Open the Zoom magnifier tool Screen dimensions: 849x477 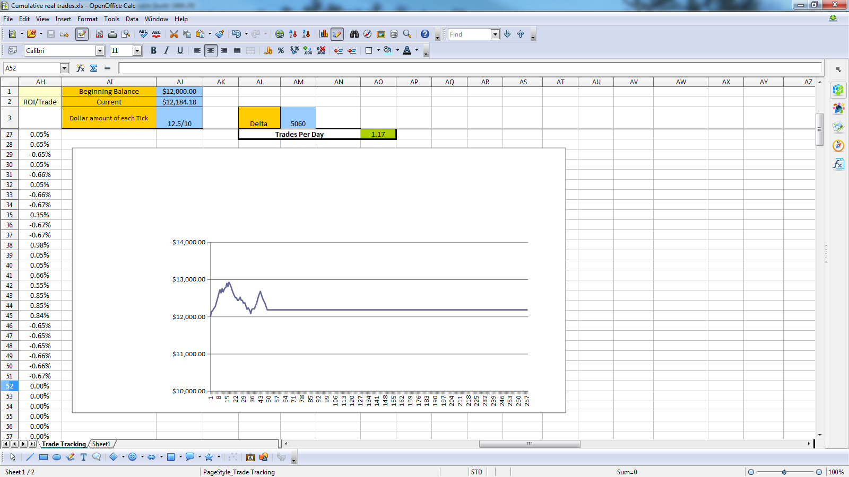click(408, 34)
